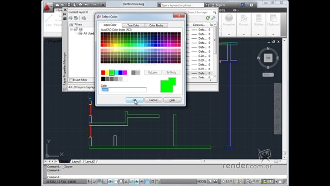
Task: Click the Save icon in quick access toolbar
Action: [x=69, y=5]
